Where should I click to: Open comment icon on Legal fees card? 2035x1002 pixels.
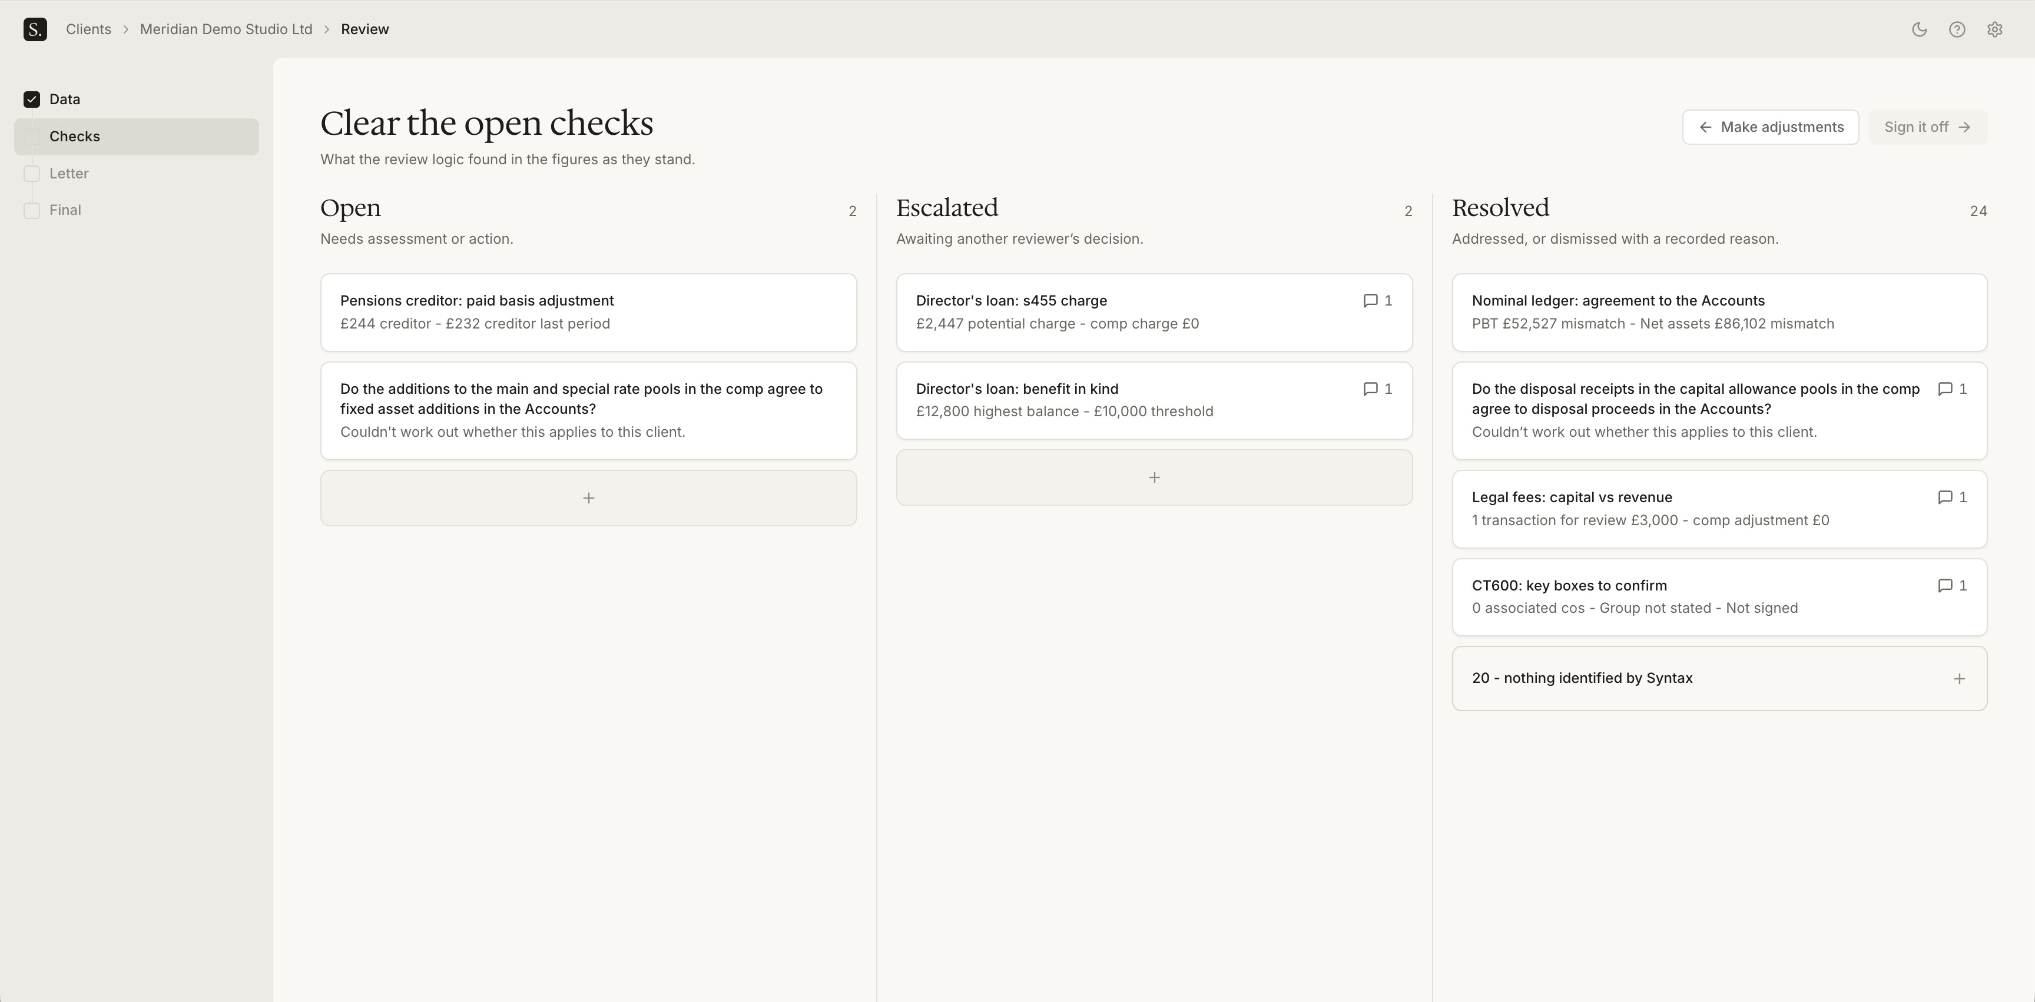pyautogui.click(x=1945, y=497)
